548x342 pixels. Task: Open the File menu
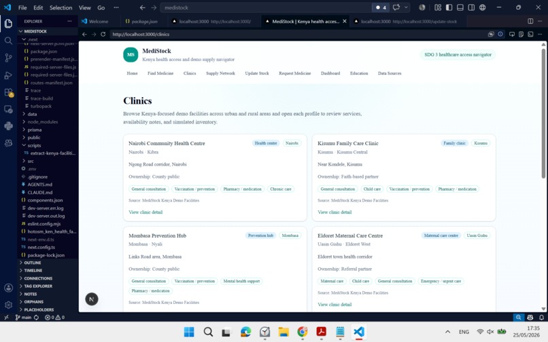click(x=22, y=7)
